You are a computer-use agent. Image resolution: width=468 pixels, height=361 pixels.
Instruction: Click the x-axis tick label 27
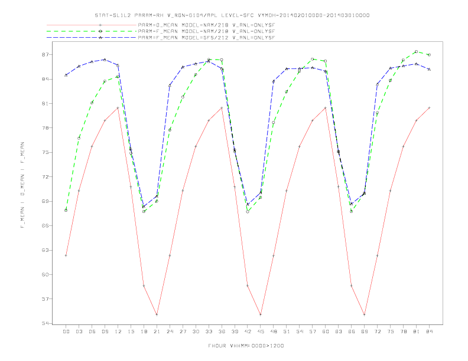(183, 332)
